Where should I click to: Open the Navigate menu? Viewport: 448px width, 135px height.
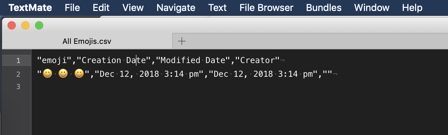coord(176,8)
